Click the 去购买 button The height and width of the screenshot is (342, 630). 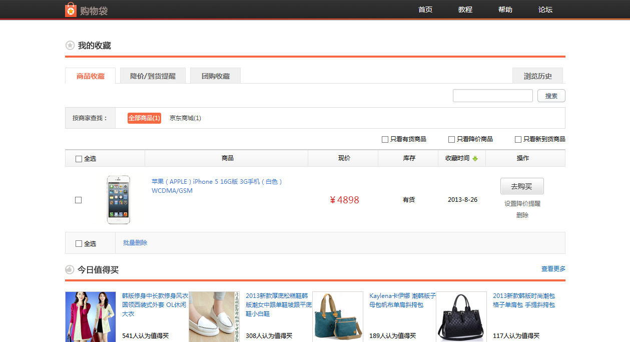[522, 186]
